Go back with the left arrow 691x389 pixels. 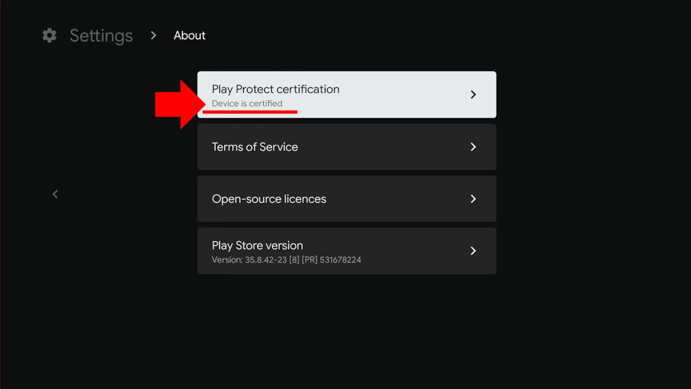click(x=55, y=194)
